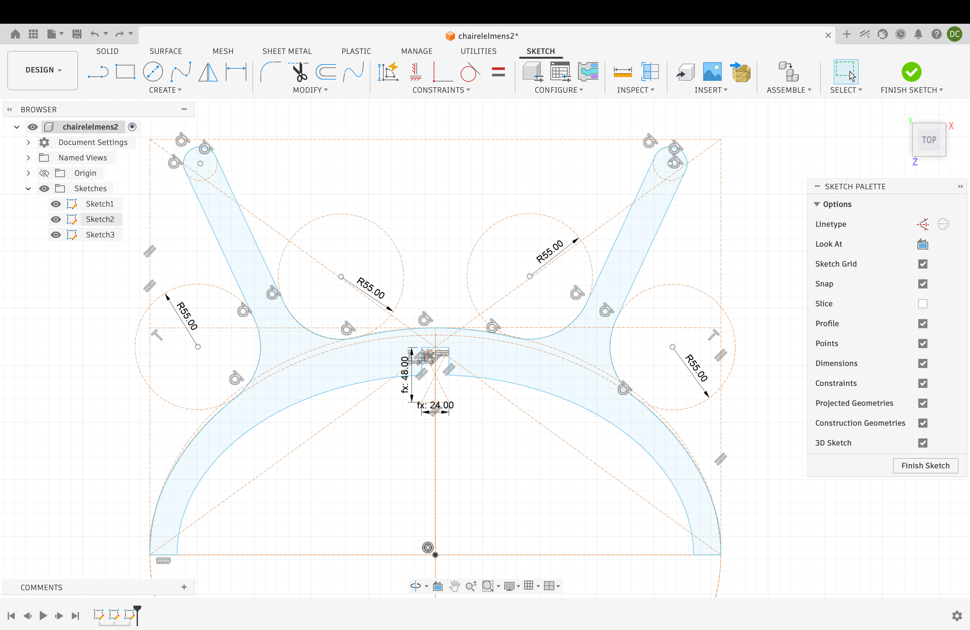Click the Measure tool icon
The width and height of the screenshot is (970, 630).
623,72
